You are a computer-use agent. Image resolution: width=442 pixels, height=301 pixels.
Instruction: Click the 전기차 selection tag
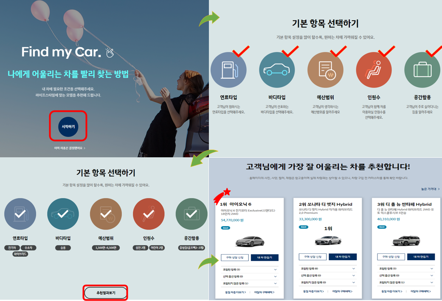12,247
